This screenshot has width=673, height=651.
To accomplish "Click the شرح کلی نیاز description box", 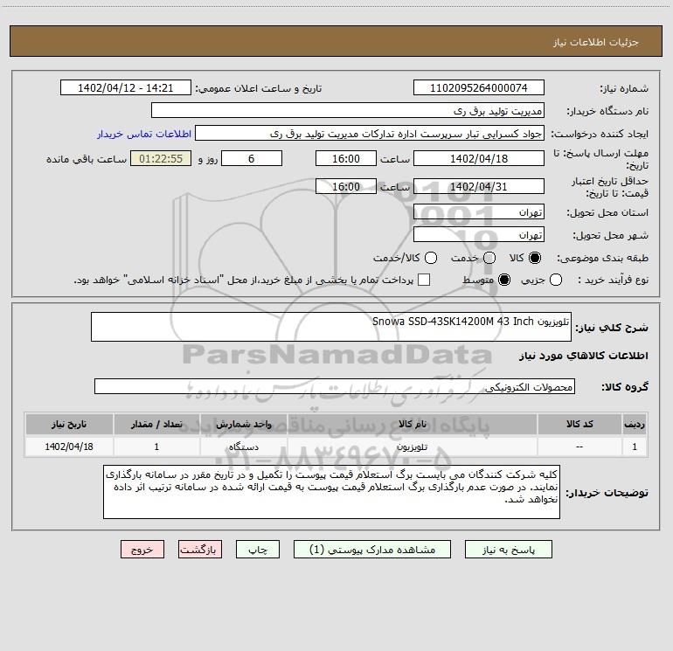I will 331,327.
